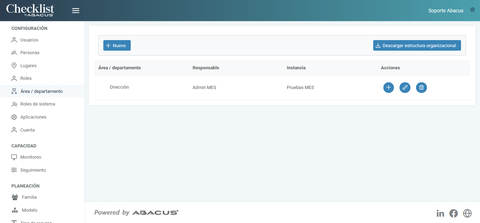Open settings gear next to Soporte Abacus
The image size is (480, 223).
(472, 10)
